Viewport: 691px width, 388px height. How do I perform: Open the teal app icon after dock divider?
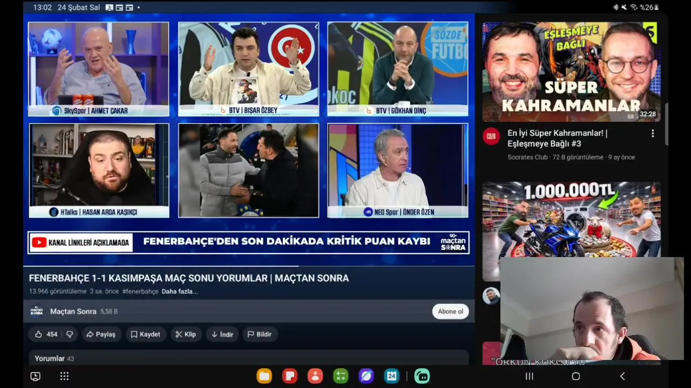pyautogui.click(x=422, y=376)
